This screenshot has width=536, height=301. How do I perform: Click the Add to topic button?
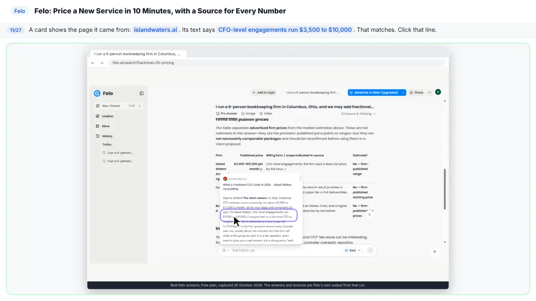click(264, 92)
